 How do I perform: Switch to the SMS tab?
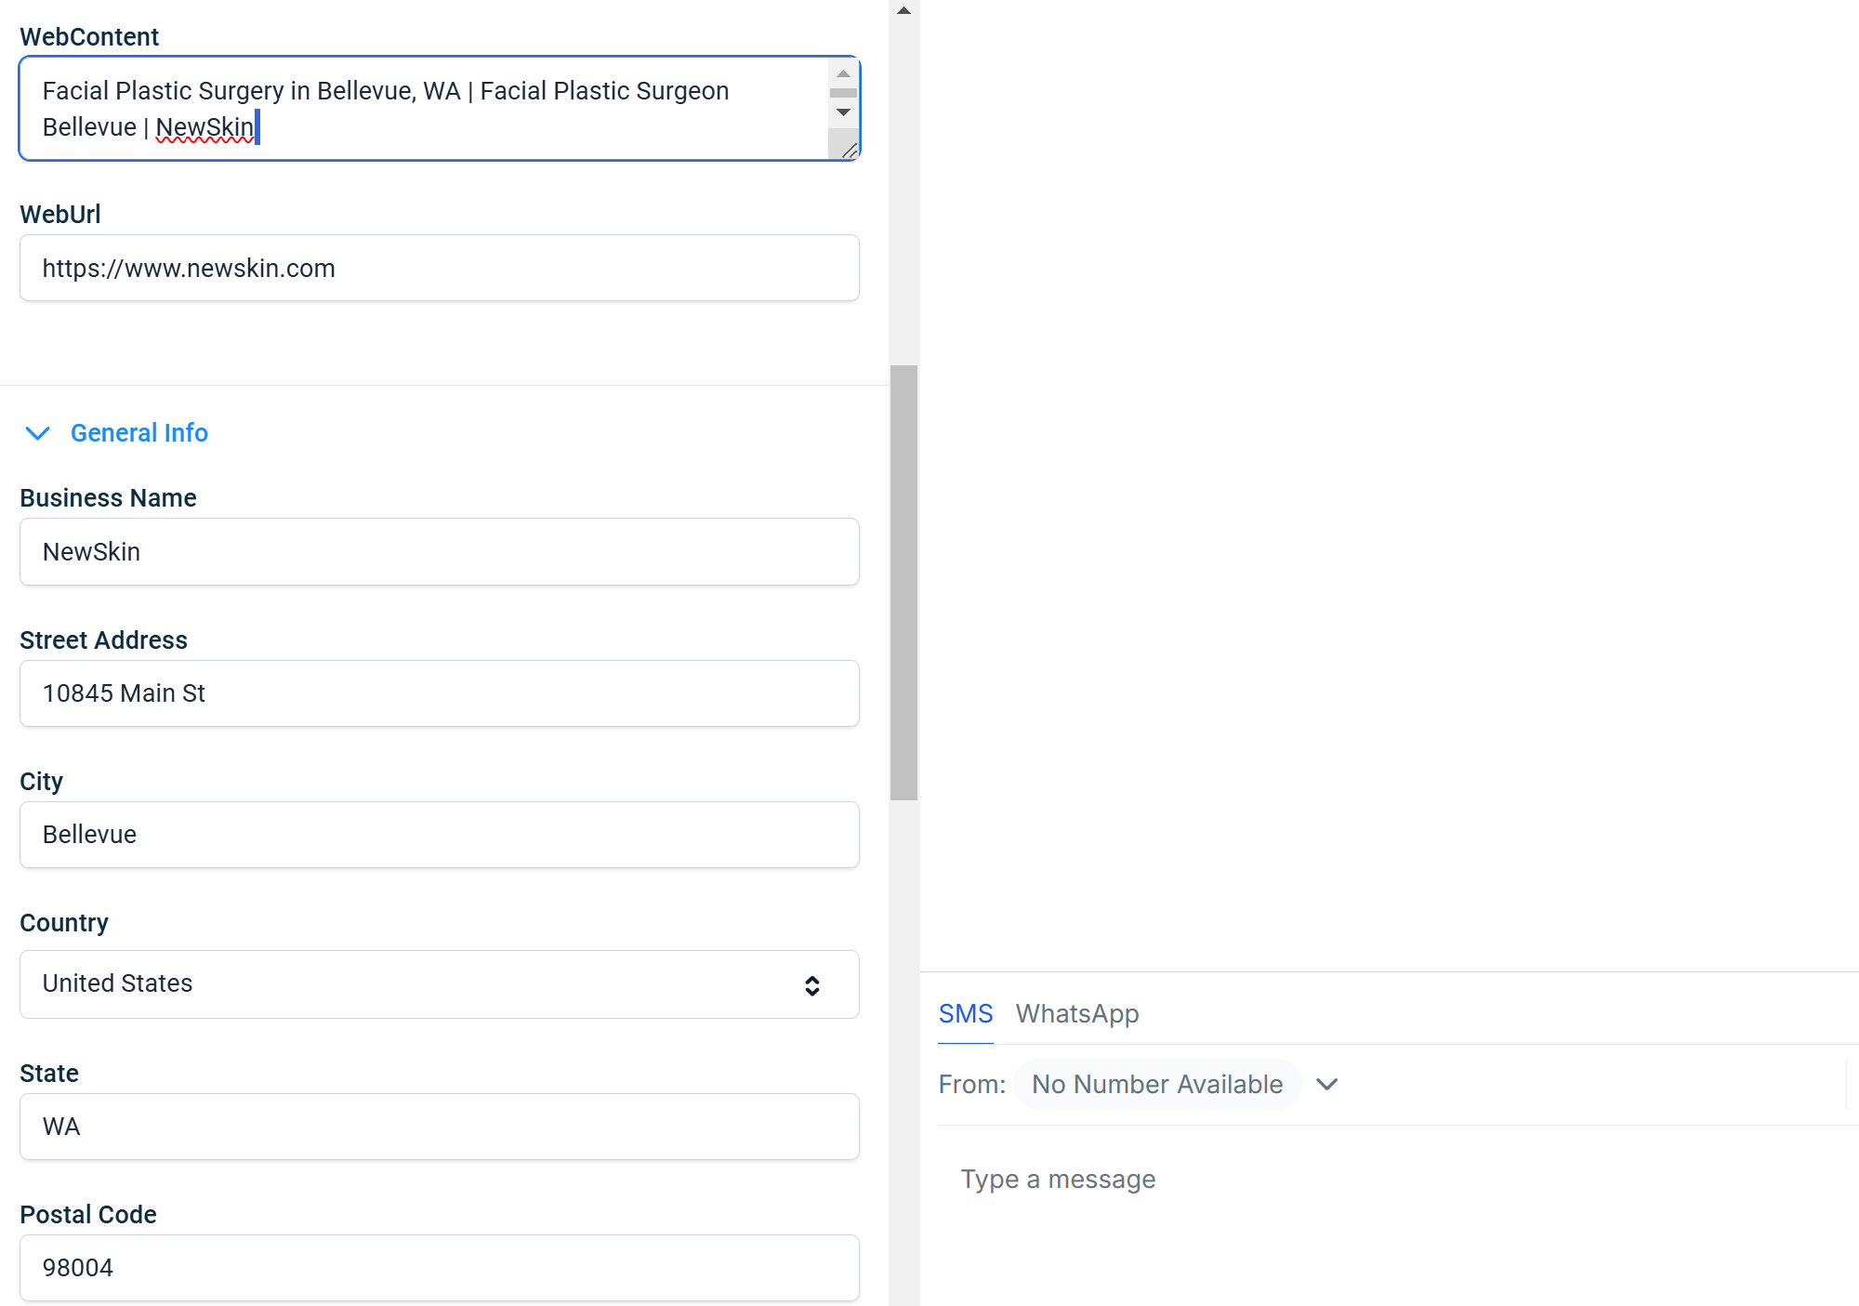pyautogui.click(x=965, y=1013)
